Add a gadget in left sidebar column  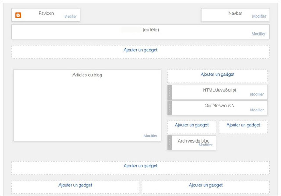191,125
